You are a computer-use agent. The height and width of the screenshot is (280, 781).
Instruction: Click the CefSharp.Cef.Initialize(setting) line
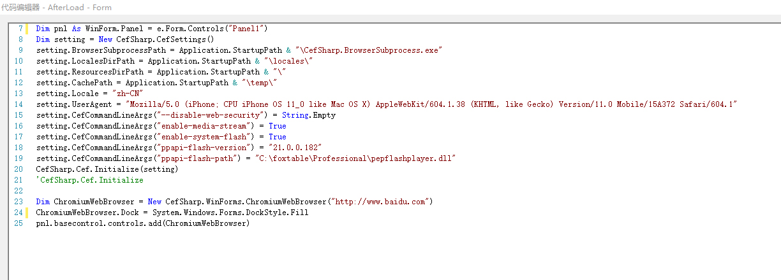[x=107, y=169]
